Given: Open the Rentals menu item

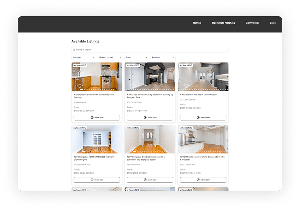Looking at the screenshot, I should 197,23.
